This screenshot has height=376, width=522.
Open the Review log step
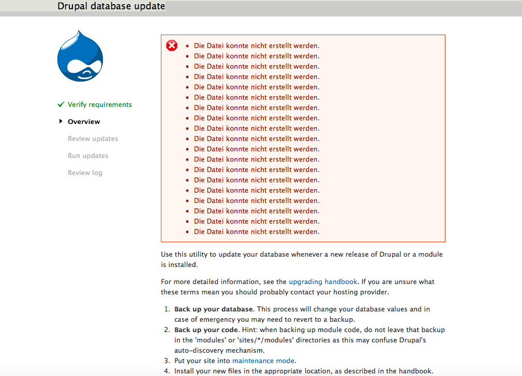click(x=85, y=173)
